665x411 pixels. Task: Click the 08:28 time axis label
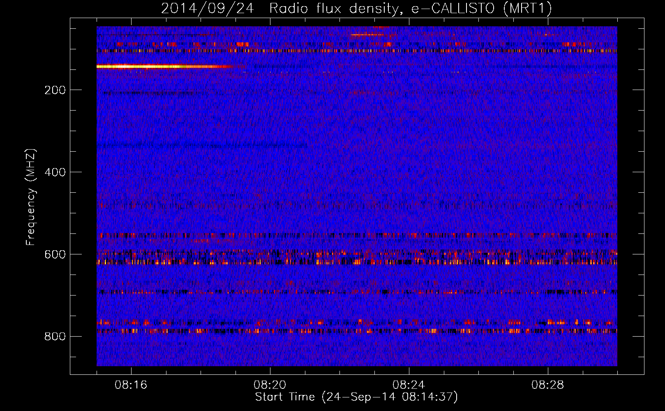(548, 385)
